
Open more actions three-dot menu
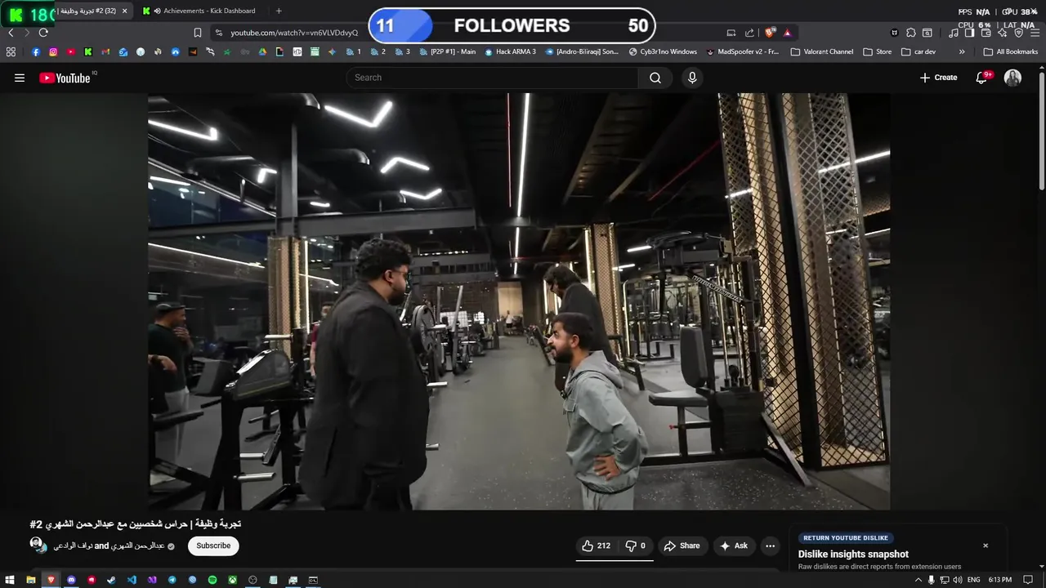pyautogui.click(x=770, y=546)
